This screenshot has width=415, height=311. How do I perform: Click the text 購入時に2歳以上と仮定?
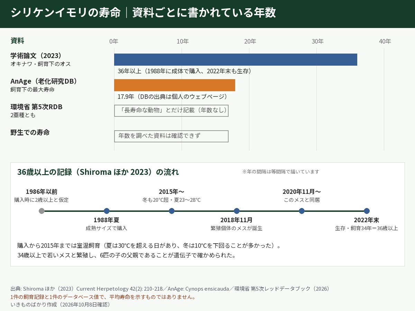pos(41,200)
